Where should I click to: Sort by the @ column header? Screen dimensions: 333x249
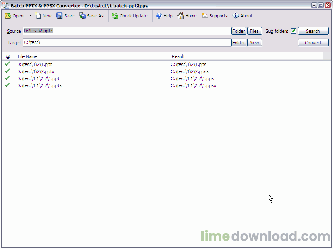(8, 56)
